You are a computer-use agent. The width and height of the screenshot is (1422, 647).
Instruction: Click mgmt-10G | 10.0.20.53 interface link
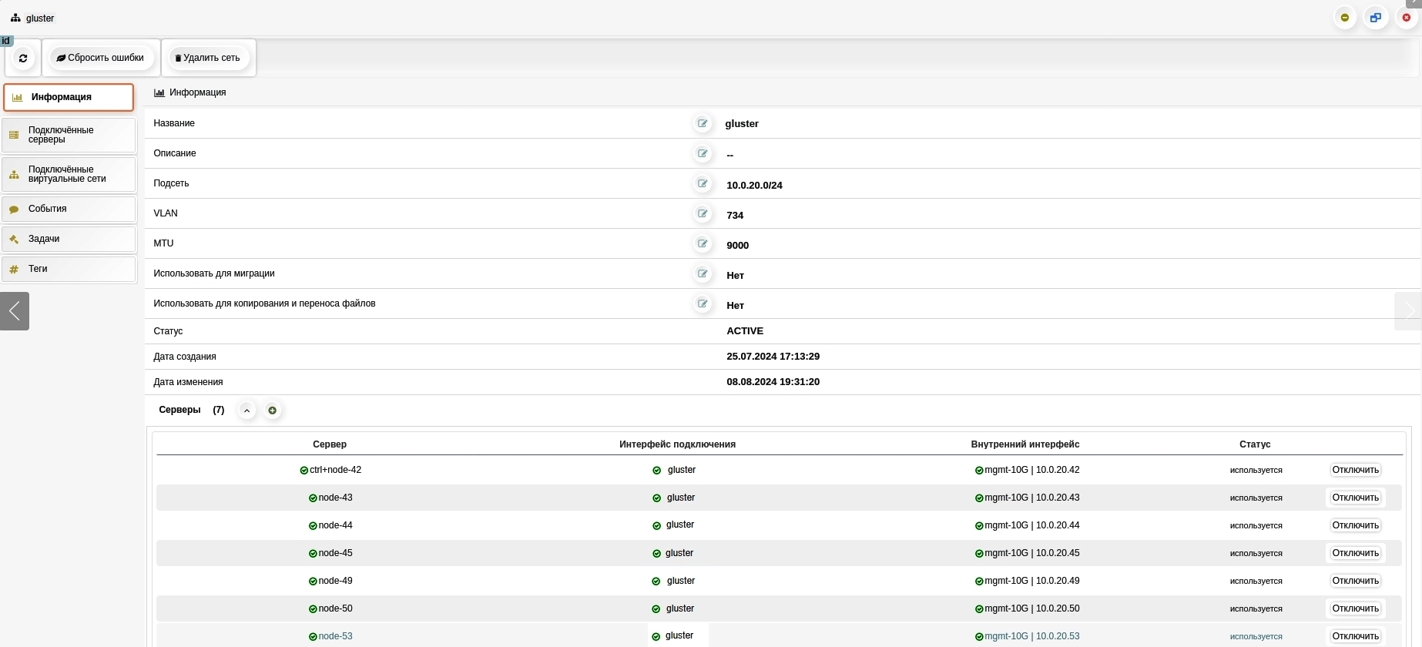coord(1031,636)
